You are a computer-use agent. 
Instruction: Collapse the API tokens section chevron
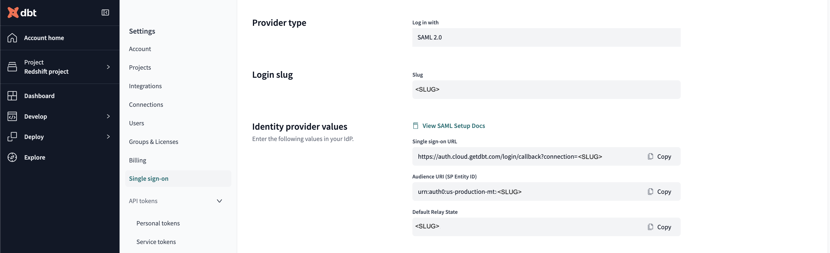click(x=219, y=201)
